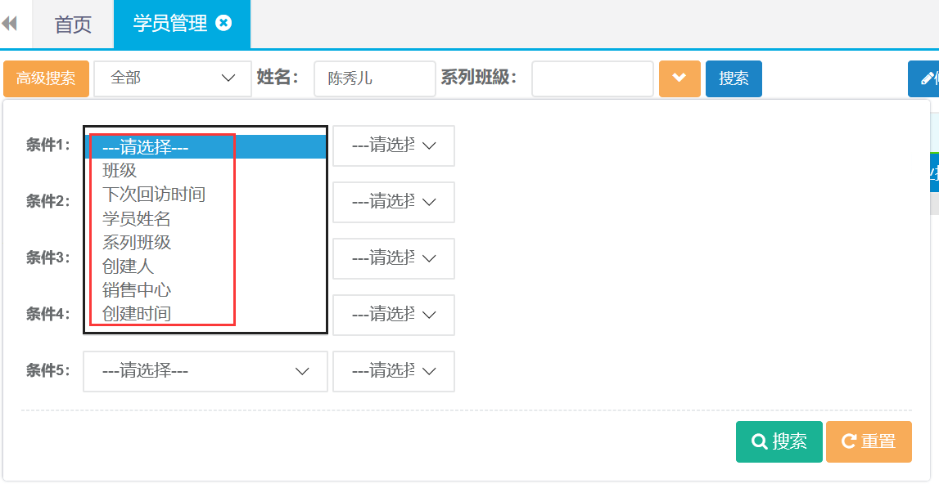Screen dimensions: 939x488
Task: Click the green 搜索 button with magnifier icon
Action: click(x=779, y=441)
